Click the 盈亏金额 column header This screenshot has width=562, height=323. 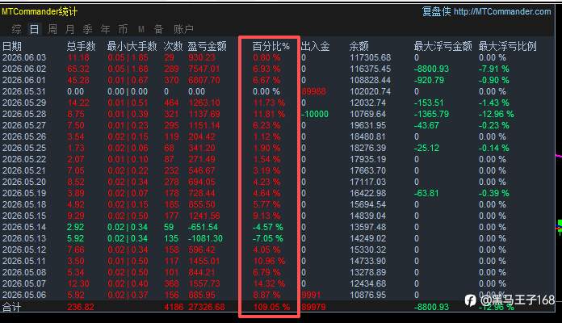[208, 46]
